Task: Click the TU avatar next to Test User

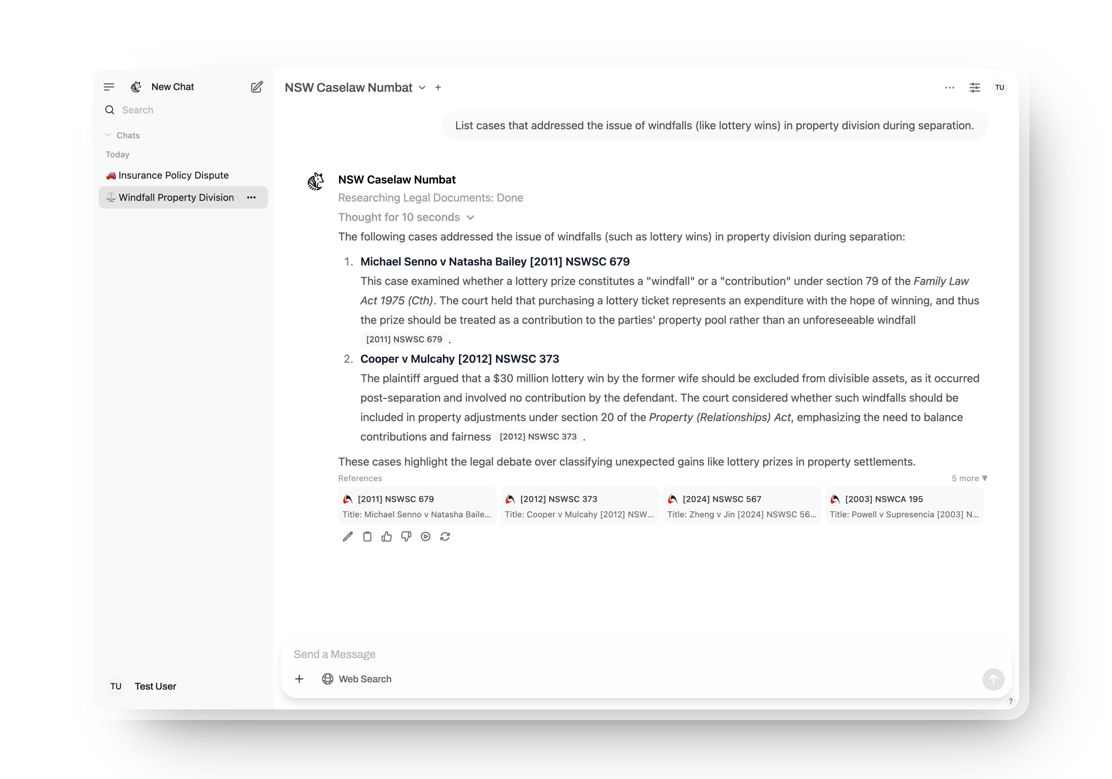Action: pos(116,686)
